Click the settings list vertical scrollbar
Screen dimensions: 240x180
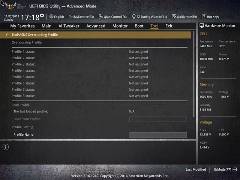point(194,74)
